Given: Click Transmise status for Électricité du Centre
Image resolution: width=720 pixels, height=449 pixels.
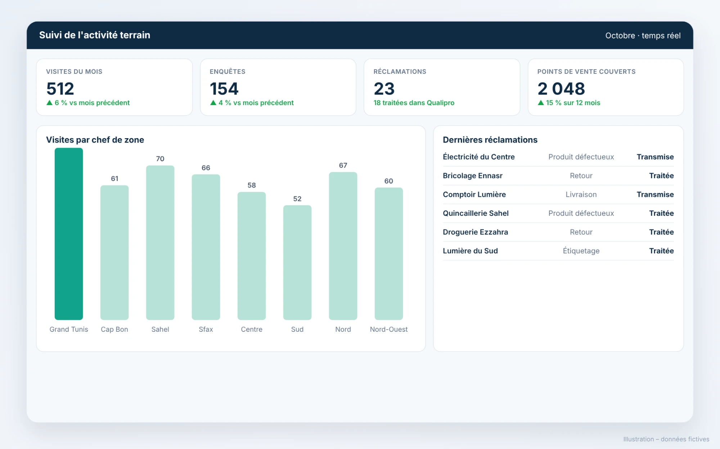Looking at the screenshot, I should pos(655,157).
